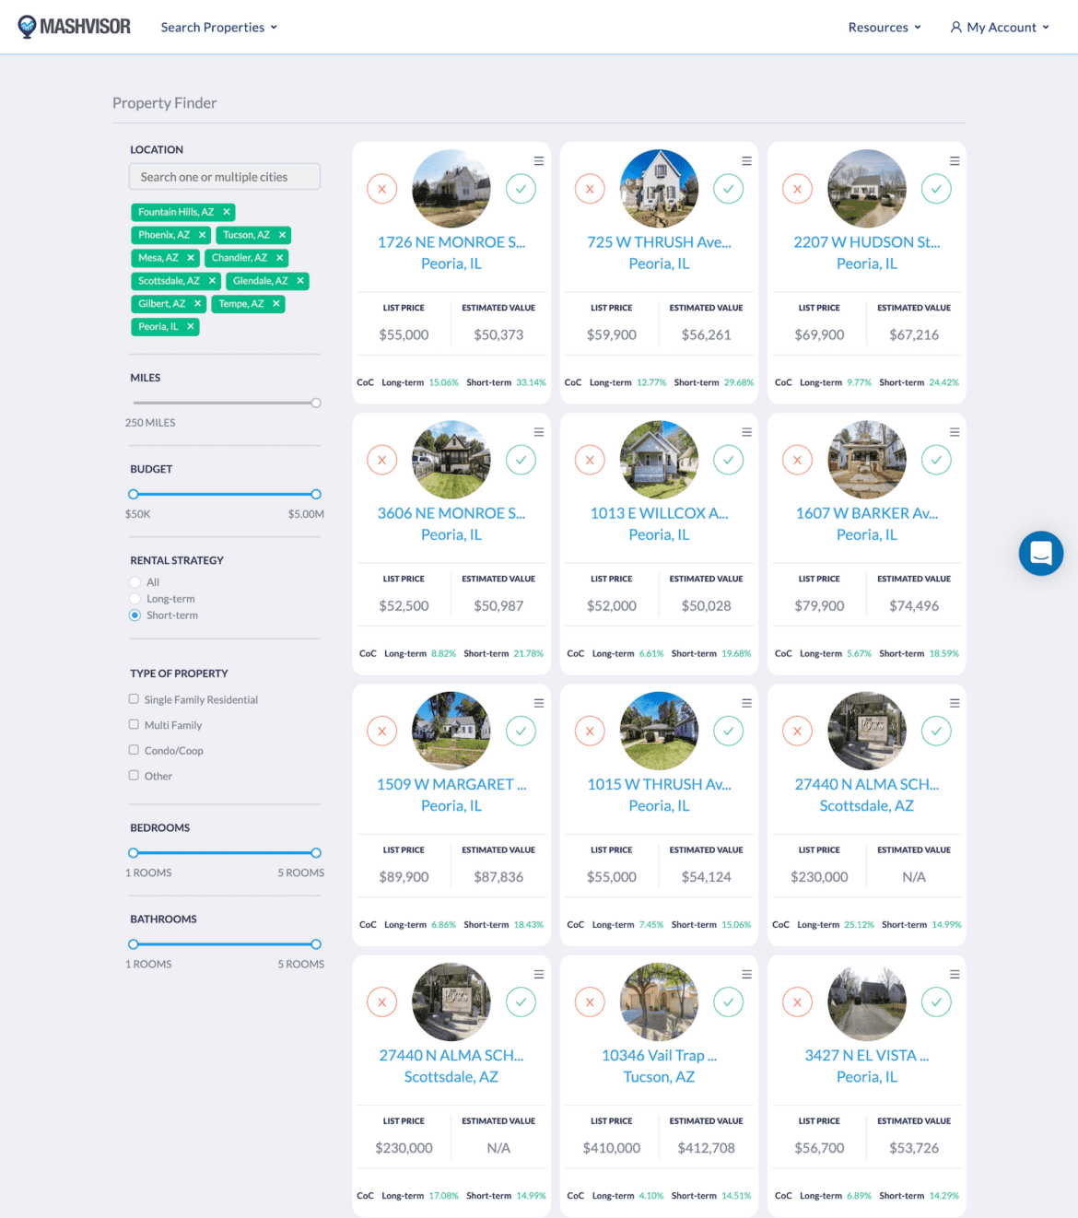This screenshot has width=1078, height=1218.
Task: Expand the Search Properties menu
Action: coord(218,28)
